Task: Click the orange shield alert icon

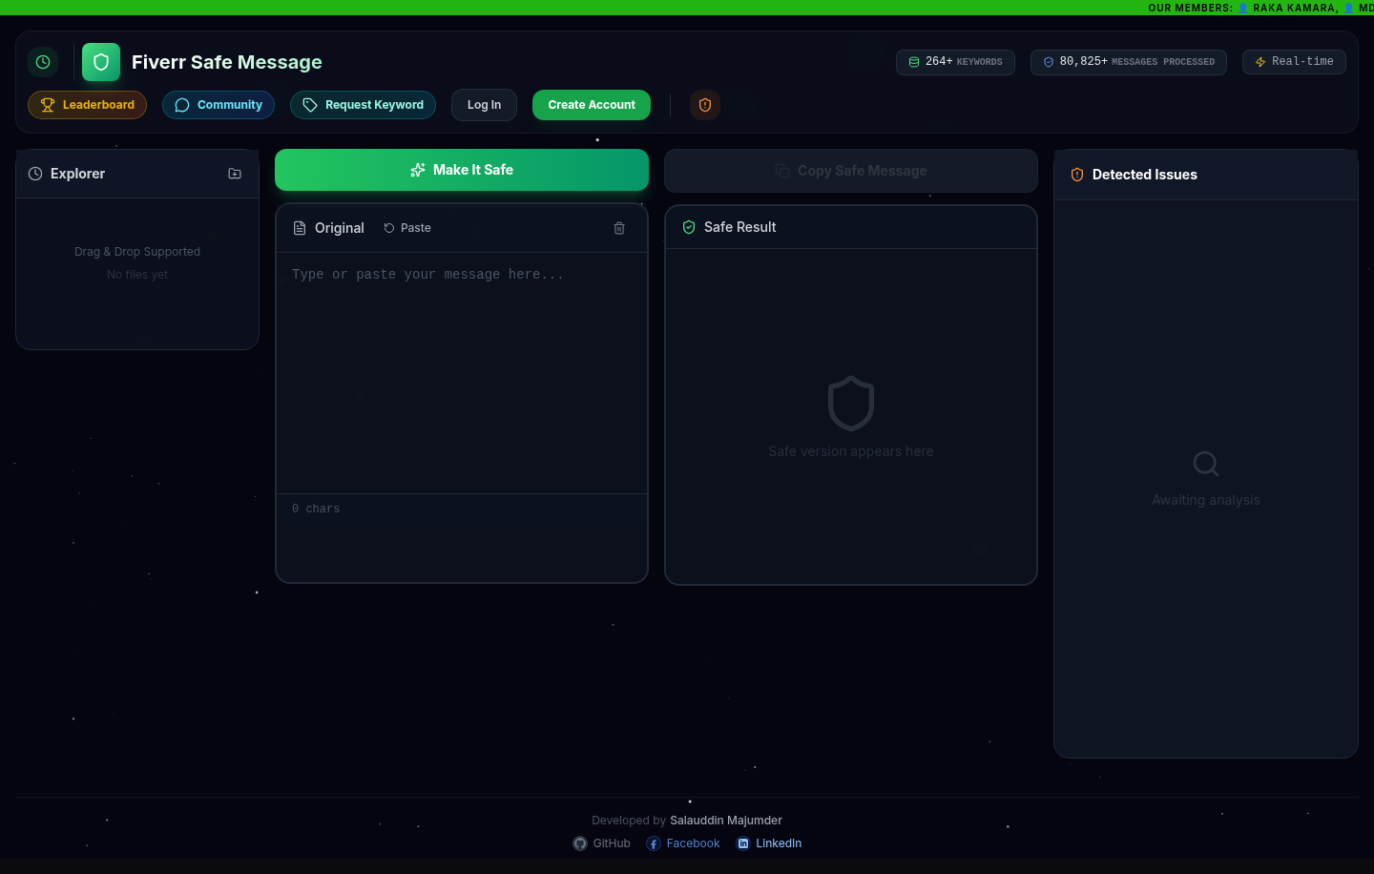Action: (705, 105)
